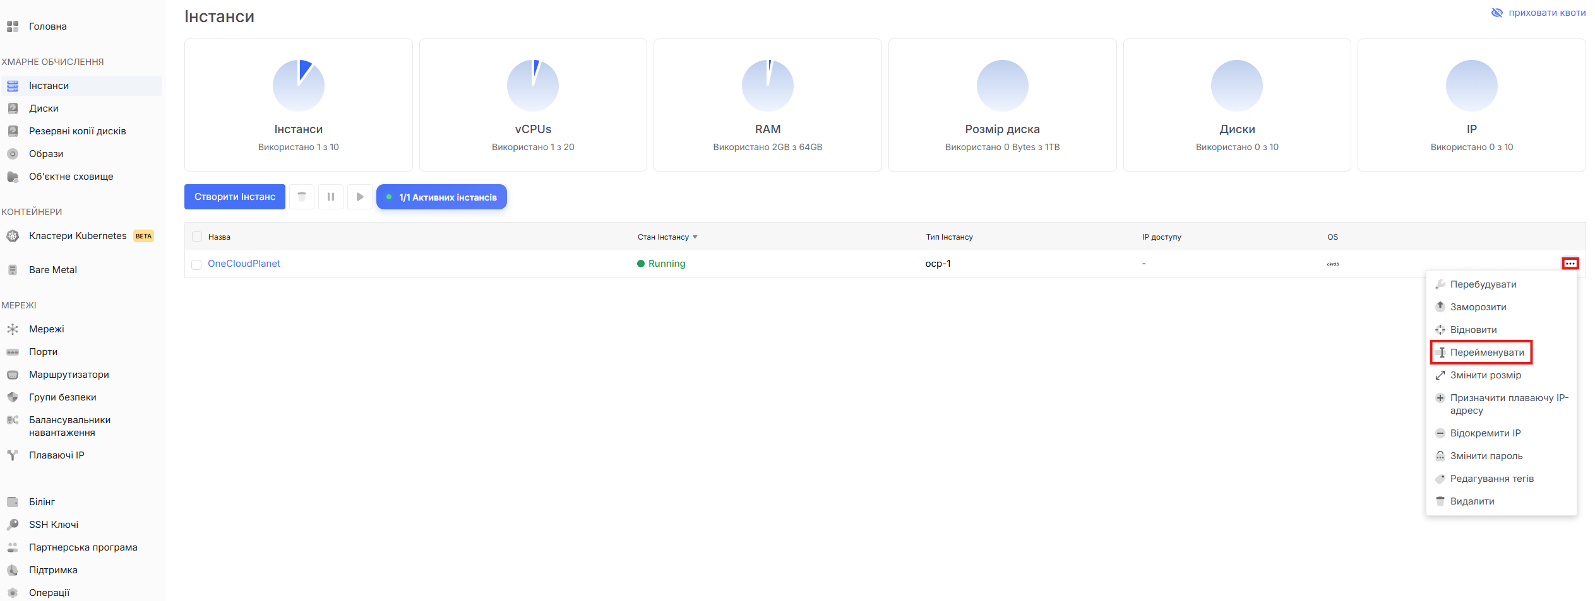
Task: Tick the select-all checkbox in table header
Action: 197,237
